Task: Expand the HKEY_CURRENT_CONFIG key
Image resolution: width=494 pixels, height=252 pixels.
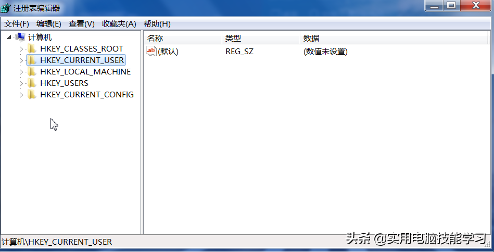Action: coord(21,95)
